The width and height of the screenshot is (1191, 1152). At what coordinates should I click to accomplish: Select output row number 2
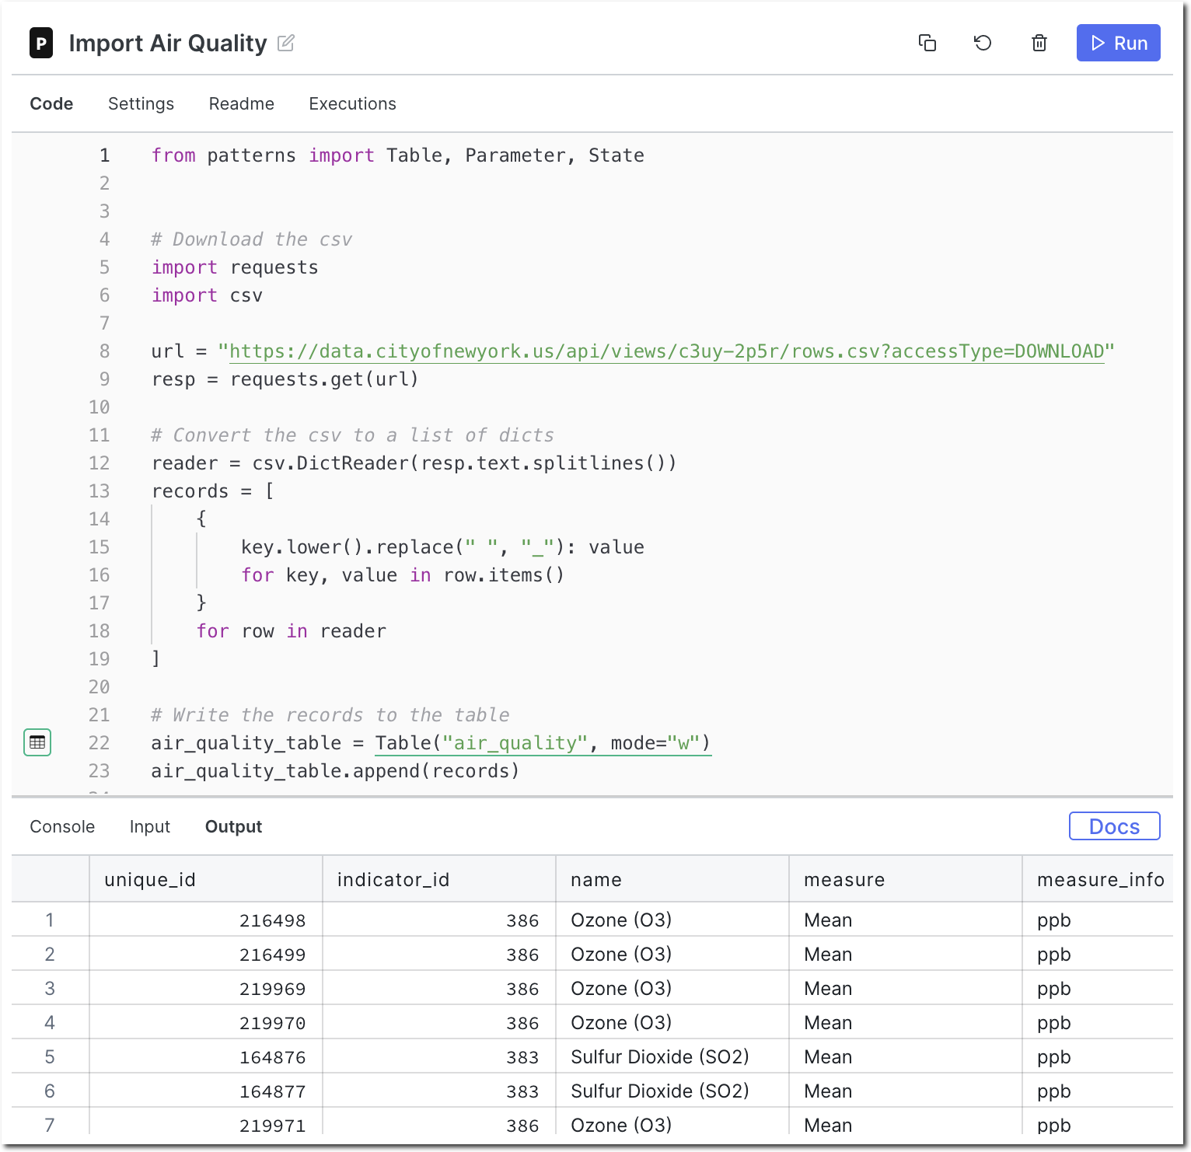50,954
